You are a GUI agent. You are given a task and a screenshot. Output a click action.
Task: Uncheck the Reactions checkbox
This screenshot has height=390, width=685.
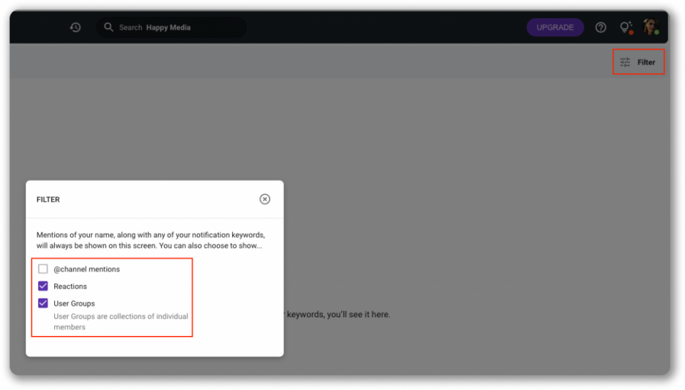coord(43,286)
